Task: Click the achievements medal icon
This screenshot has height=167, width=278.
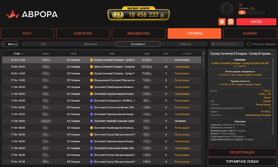Action: tap(230, 22)
